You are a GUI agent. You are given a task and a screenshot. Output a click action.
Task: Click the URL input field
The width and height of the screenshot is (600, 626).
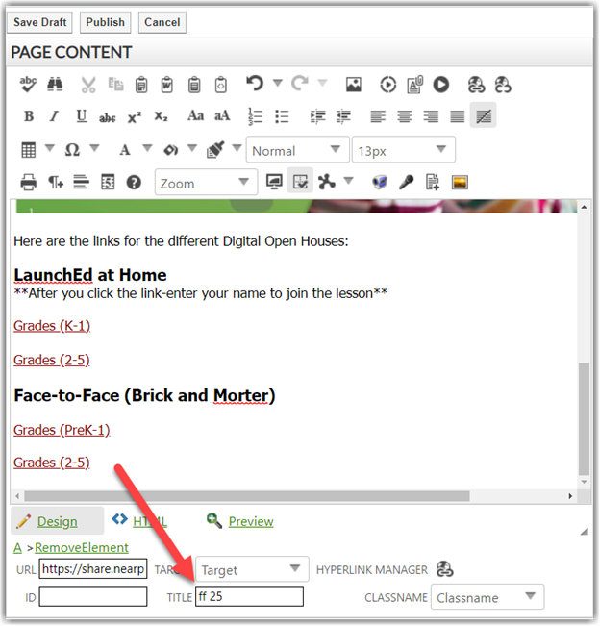(93, 568)
